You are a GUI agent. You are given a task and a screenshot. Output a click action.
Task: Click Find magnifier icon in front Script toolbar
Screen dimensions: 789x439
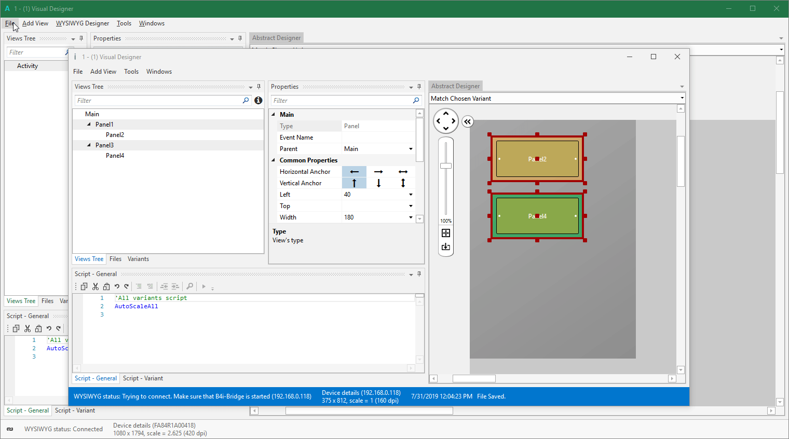190,286
